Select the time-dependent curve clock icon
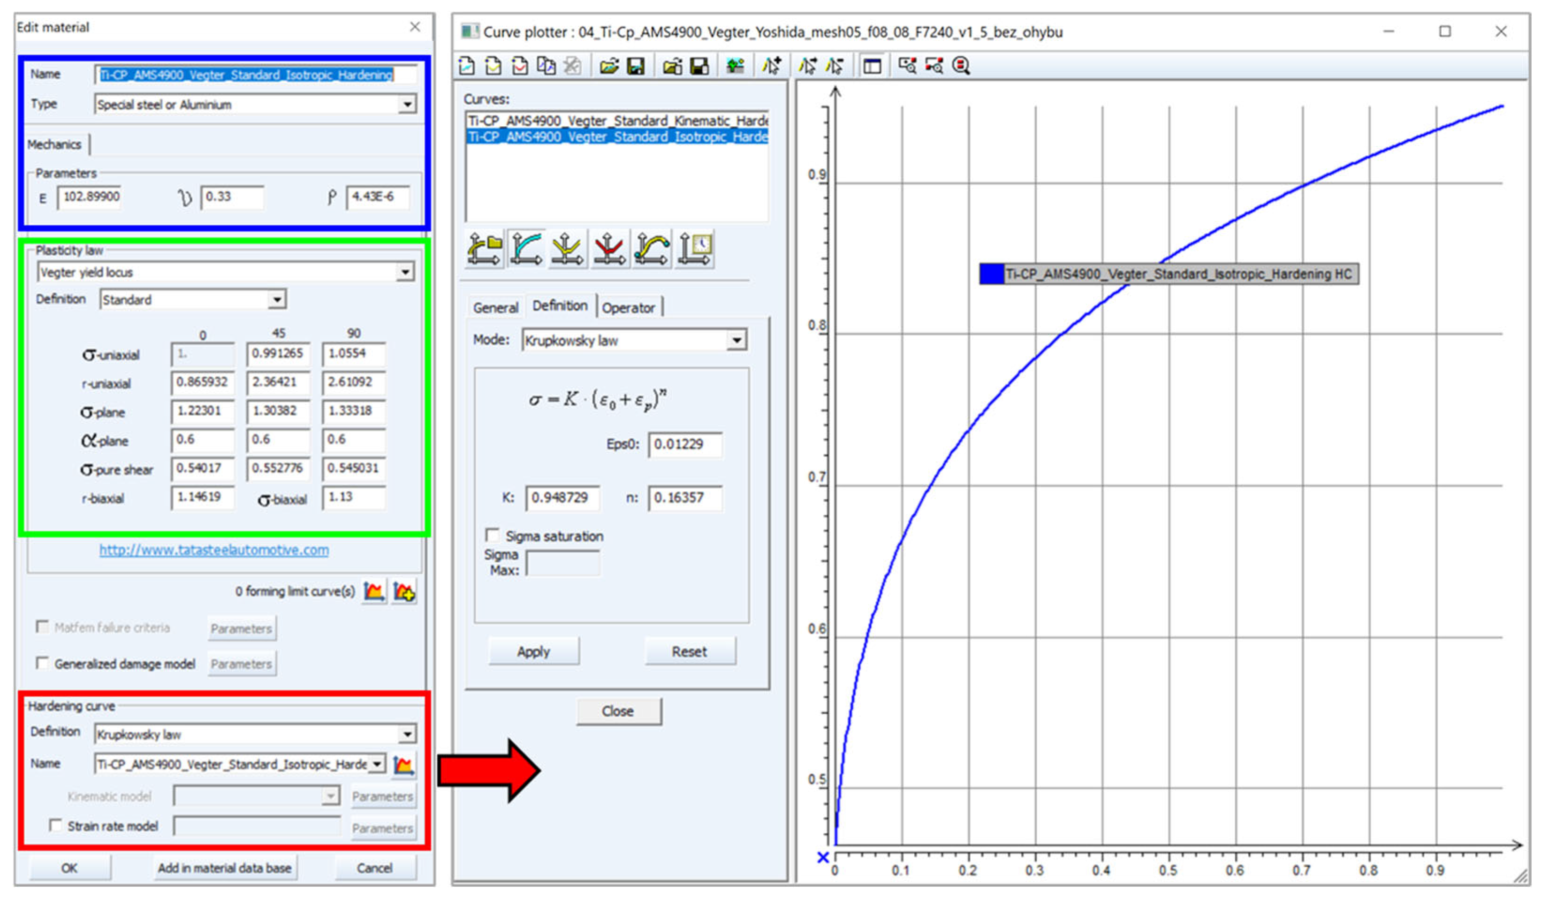 694,249
